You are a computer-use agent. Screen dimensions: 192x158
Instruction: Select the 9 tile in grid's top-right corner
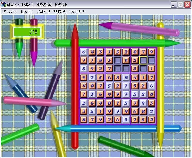pyautogui.click(x=152, y=52)
